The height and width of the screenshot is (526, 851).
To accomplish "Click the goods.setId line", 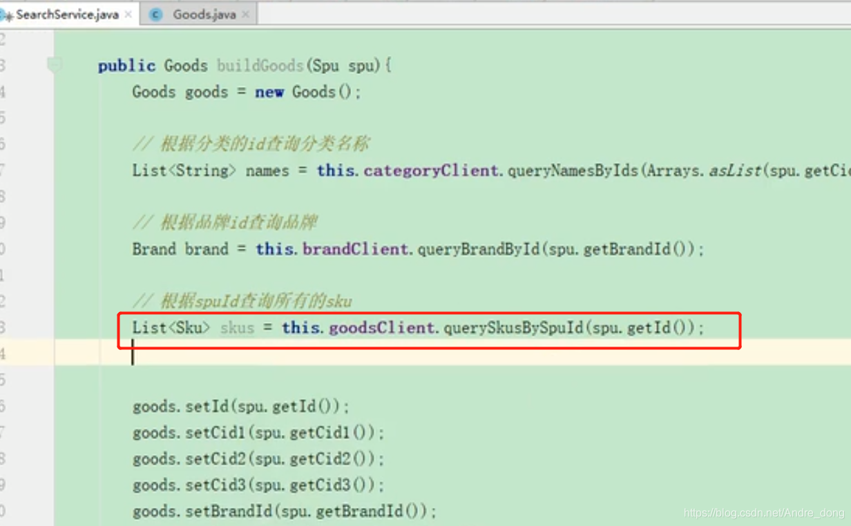I will [x=241, y=407].
